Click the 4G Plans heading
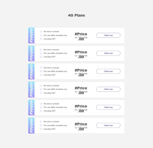The height and width of the screenshot is (148, 153). (x=76, y=15)
